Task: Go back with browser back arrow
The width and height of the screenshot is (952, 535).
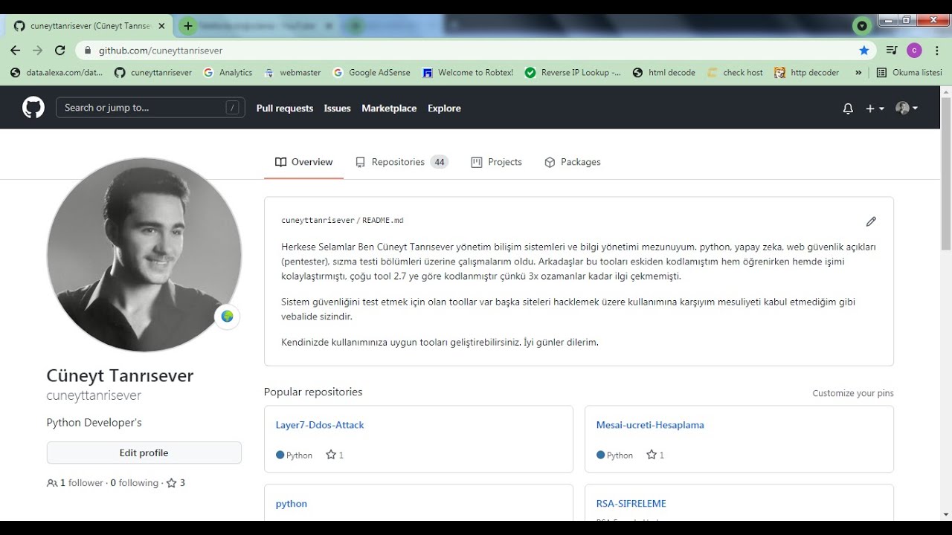Action: (16, 51)
